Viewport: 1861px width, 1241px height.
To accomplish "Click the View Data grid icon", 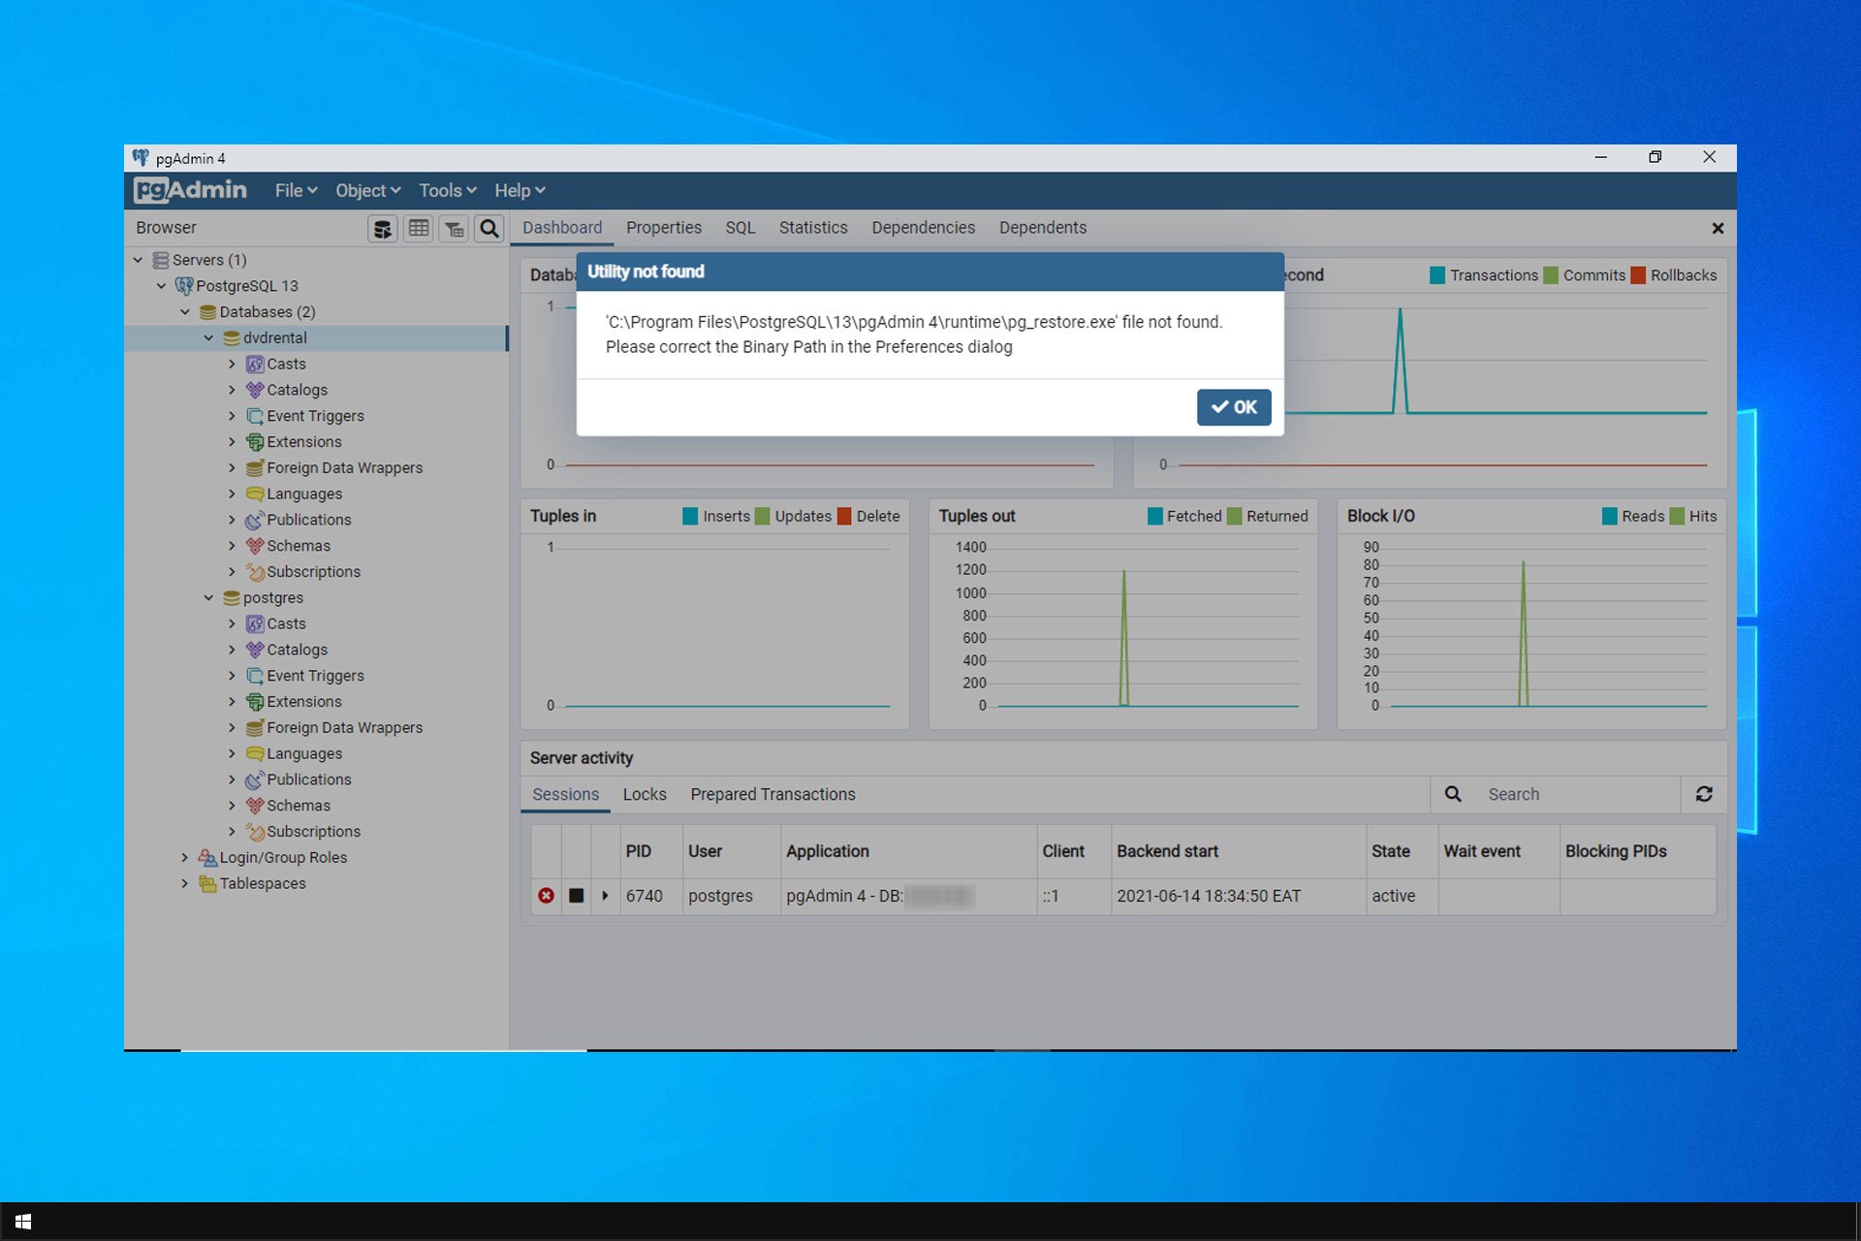I will (x=419, y=229).
